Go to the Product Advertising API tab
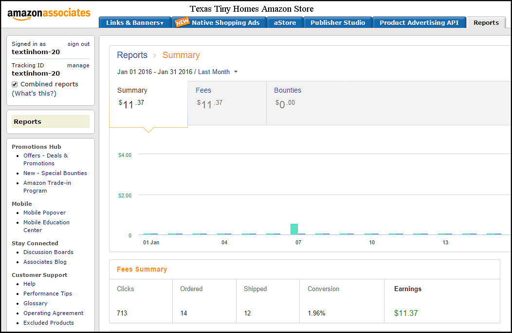The height and width of the screenshot is (333, 512). tap(419, 22)
